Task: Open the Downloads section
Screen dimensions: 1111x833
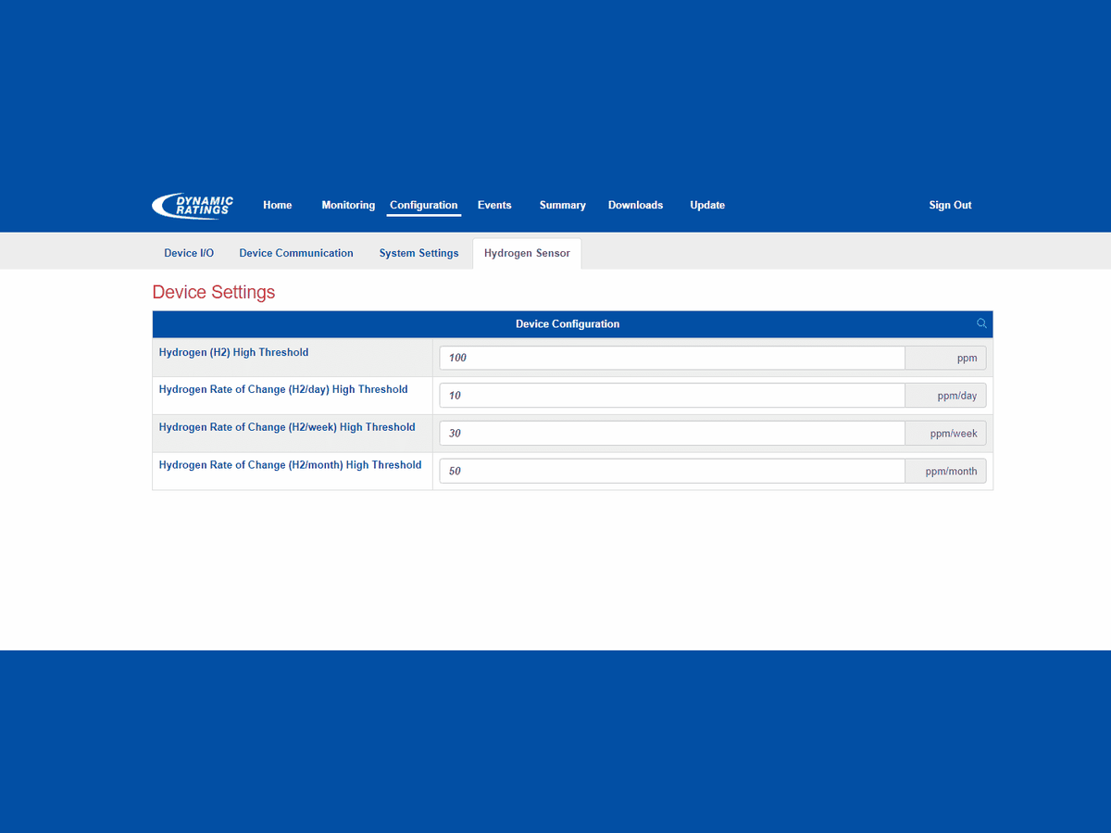Action: coord(635,206)
